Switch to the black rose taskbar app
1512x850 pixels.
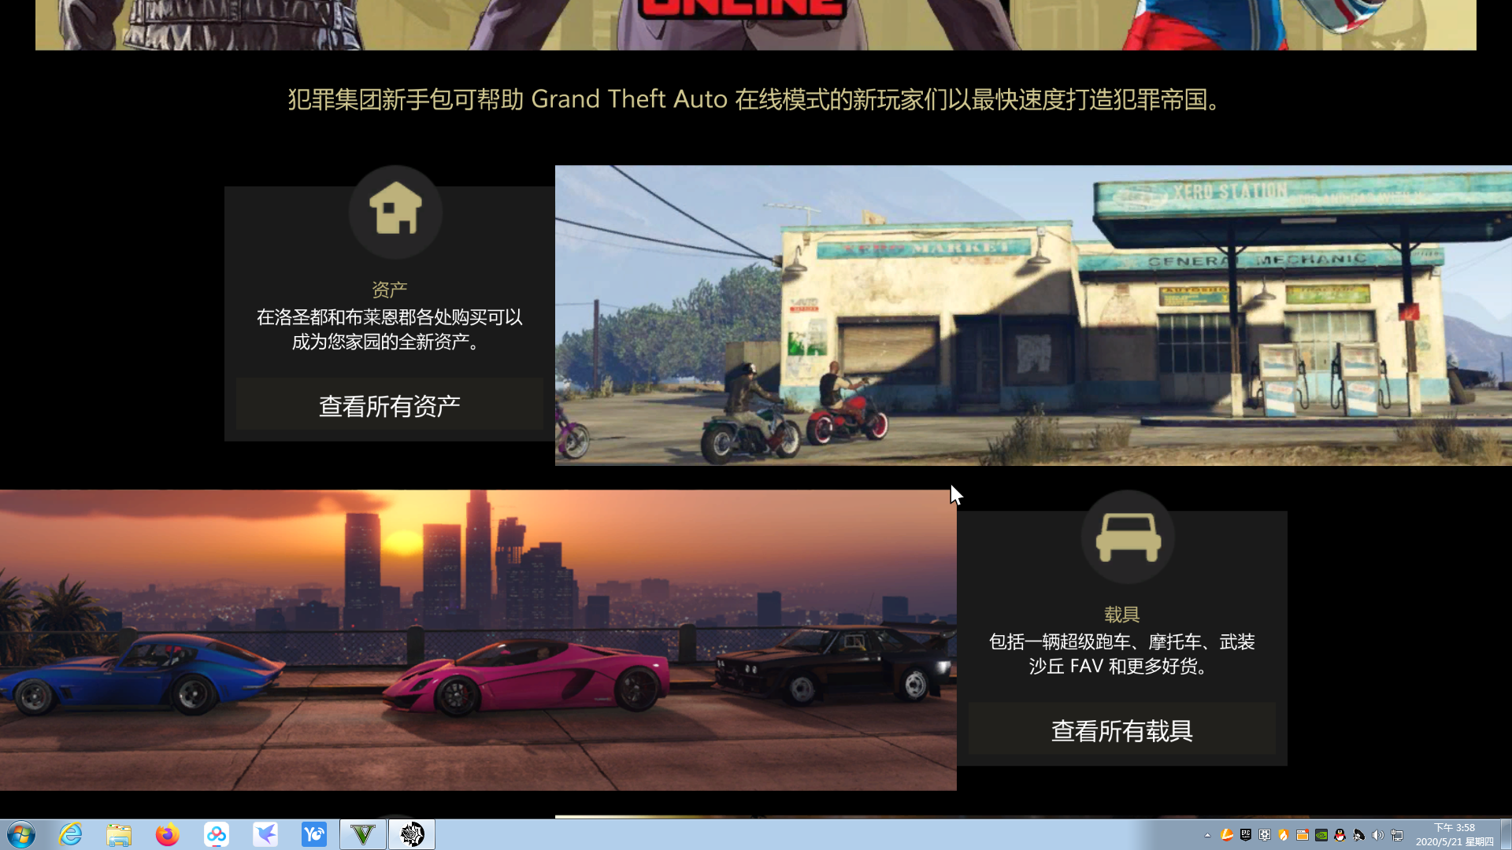click(x=412, y=834)
